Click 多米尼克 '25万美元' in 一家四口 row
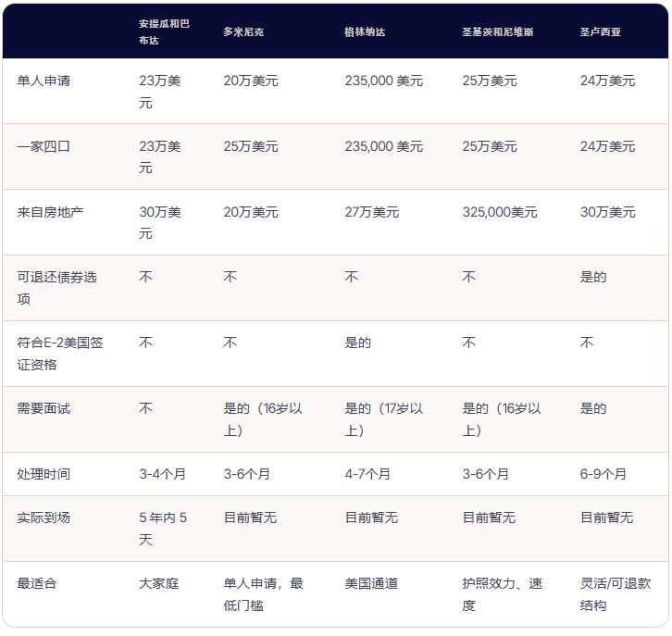Image resolution: width=672 pixels, height=636 pixels. tap(251, 146)
